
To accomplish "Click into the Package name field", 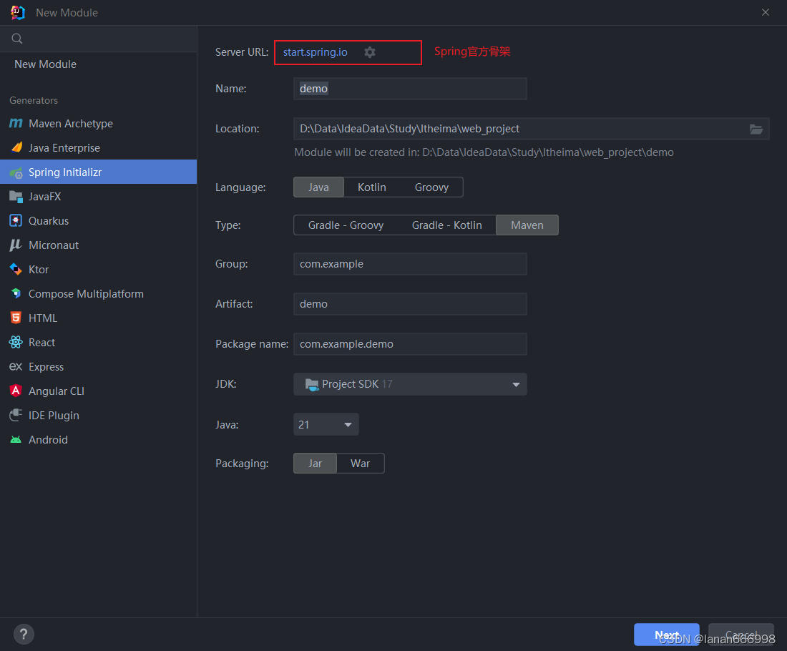I will point(410,344).
